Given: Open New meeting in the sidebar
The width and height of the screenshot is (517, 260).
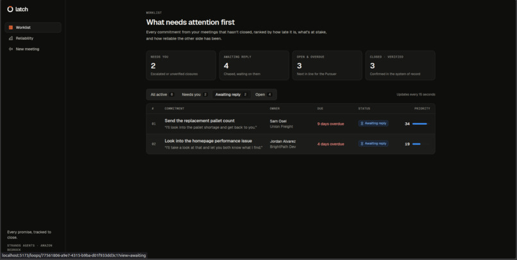Looking at the screenshot, I should [x=33, y=49].
